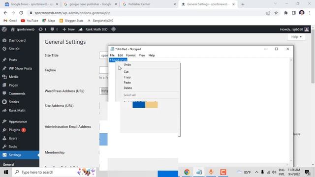Viewport: 315px width, 177px height.
Task: Open Chrome side panel icon
Action: pyautogui.click(x=293, y=13)
